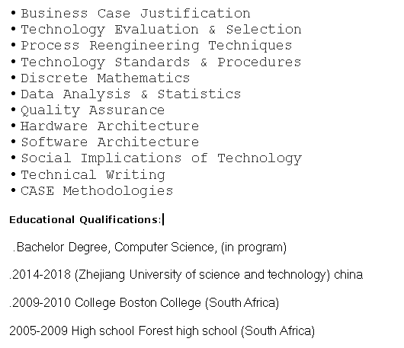
Task: Click on Technology Standards & Procedures line
Action: 161,62
